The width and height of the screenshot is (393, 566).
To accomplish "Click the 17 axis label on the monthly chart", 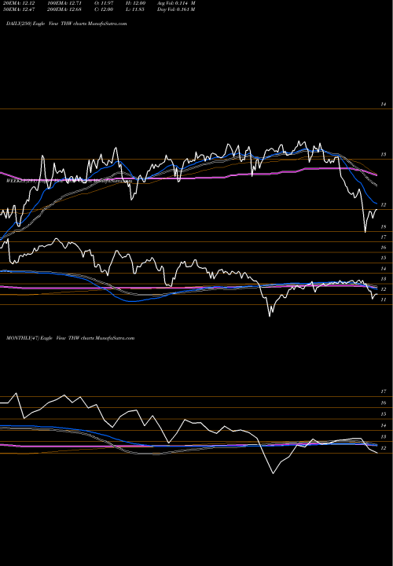I will click(384, 391).
